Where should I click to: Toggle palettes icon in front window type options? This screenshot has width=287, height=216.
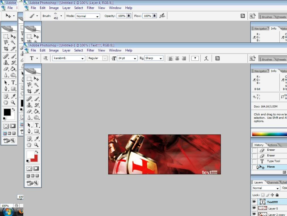(x=217, y=58)
